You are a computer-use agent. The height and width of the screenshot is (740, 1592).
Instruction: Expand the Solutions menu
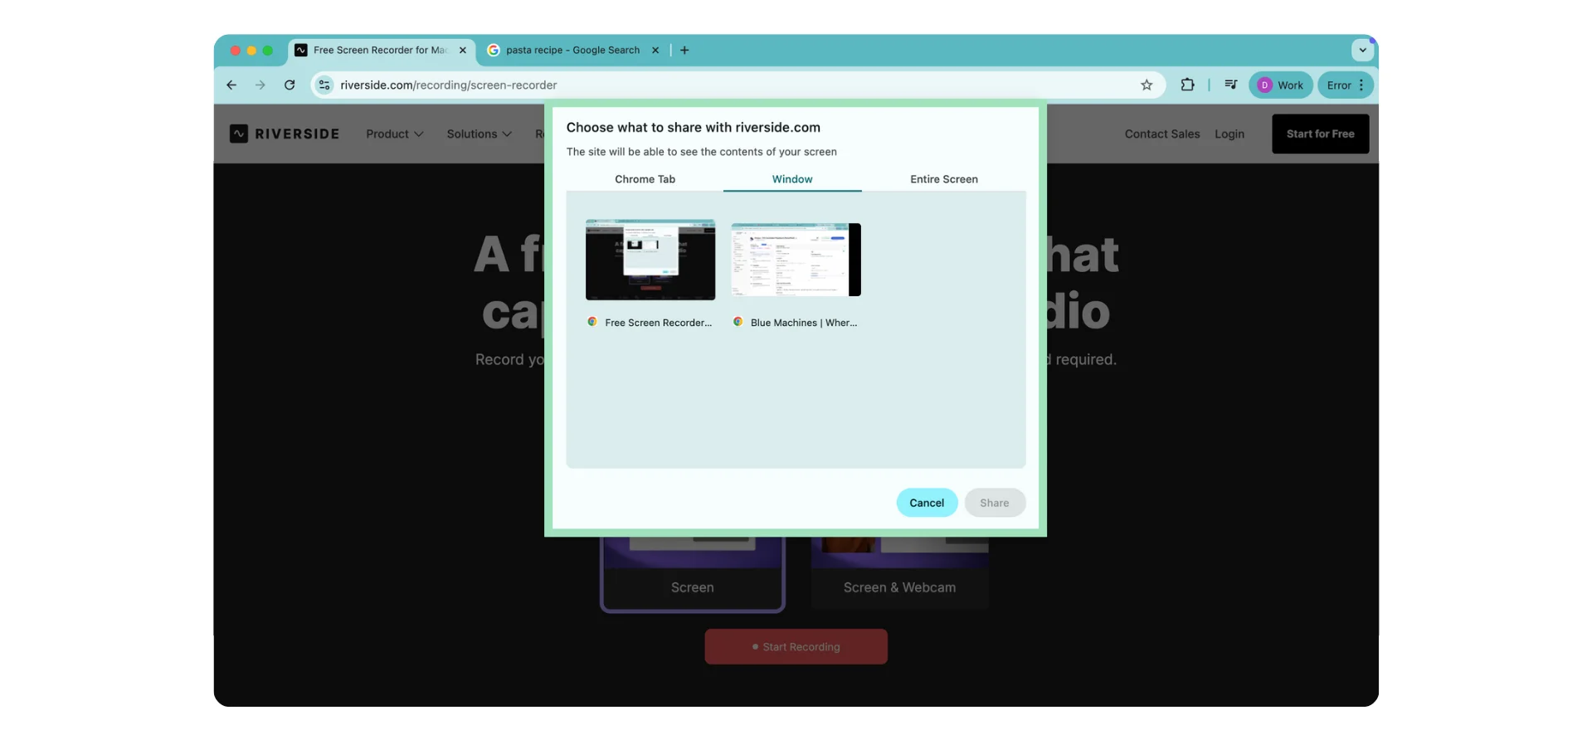pos(479,134)
